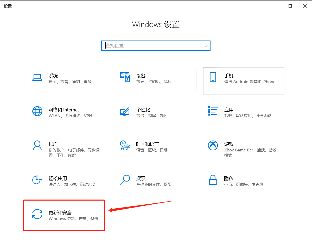Click the search magnifier in 查找设置 box
This screenshot has height=247, width=312.
coord(206,46)
